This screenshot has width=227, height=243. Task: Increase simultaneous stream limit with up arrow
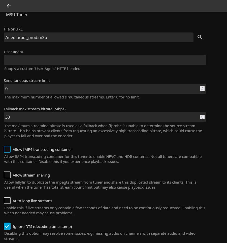[x=202, y=87]
